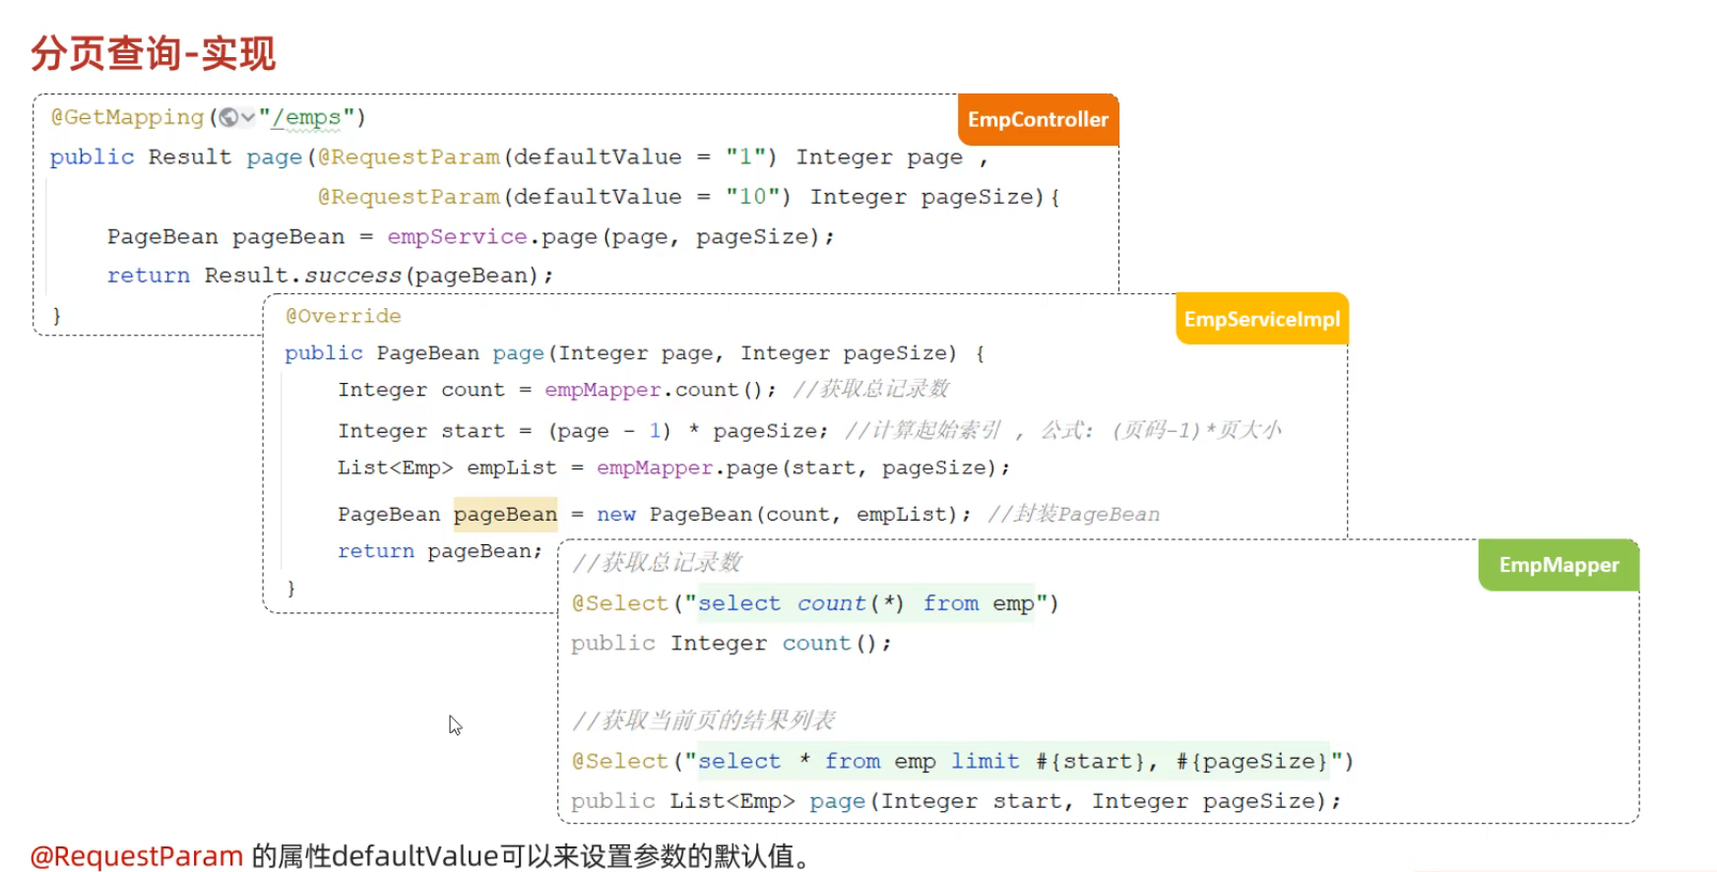1717x872 pixels.
Task: Click the @GetMapping annotation
Action: 127,118
